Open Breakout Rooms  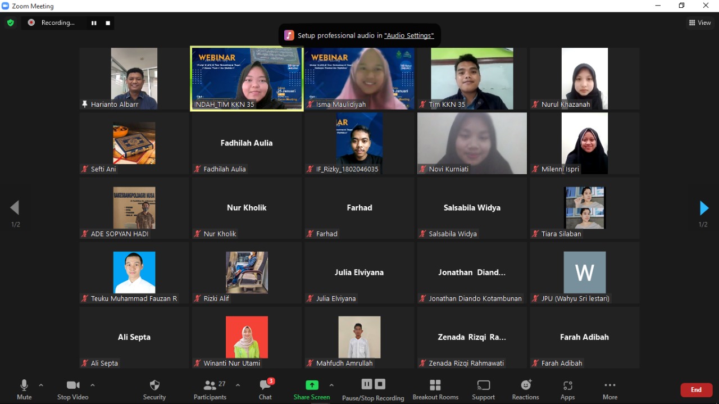(435, 389)
